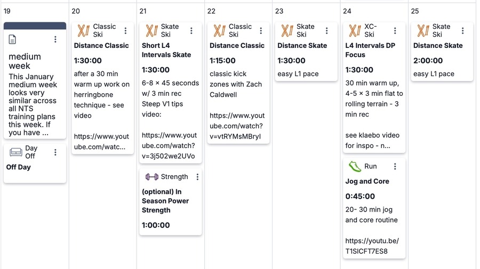The width and height of the screenshot is (480, 269).
Task: Open the Jog and Core youtu.be link
Action: (372, 246)
